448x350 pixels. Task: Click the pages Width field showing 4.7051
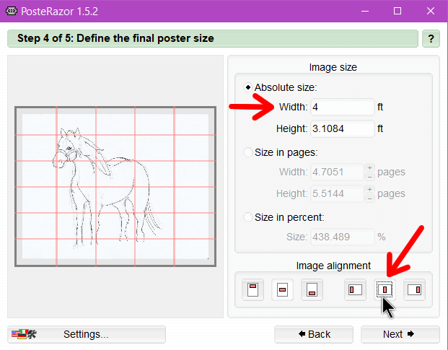tap(337, 172)
